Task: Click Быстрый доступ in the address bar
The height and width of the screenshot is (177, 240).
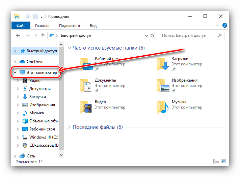Action: (76, 35)
